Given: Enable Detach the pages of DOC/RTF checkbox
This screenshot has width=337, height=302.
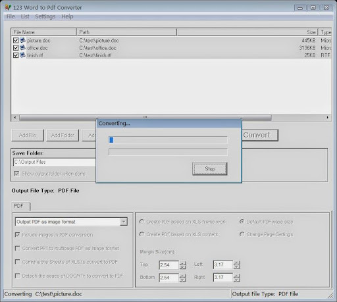Looking at the screenshot, I should 18,276.
